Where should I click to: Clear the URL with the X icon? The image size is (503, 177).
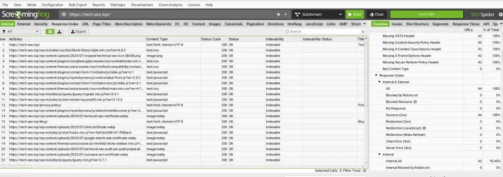click(279, 14)
